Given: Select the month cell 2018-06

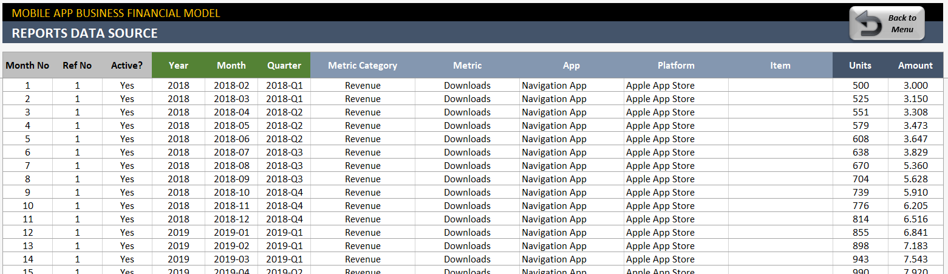Looking at the screenshot, I should 231,139.
